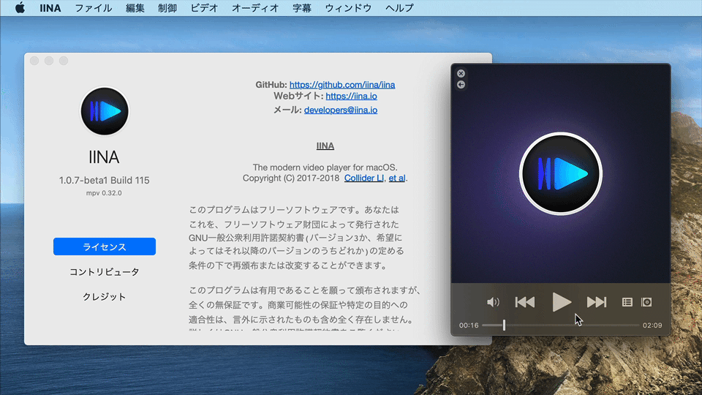
Task: Click the version text 1.0.7-beta1 Build 115
Action: pyautogui.click(x=105, y=181)
